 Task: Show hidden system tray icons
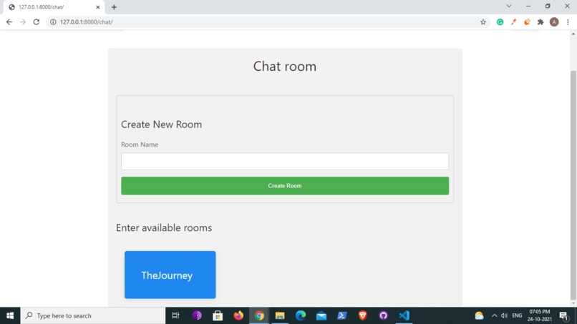494,315
